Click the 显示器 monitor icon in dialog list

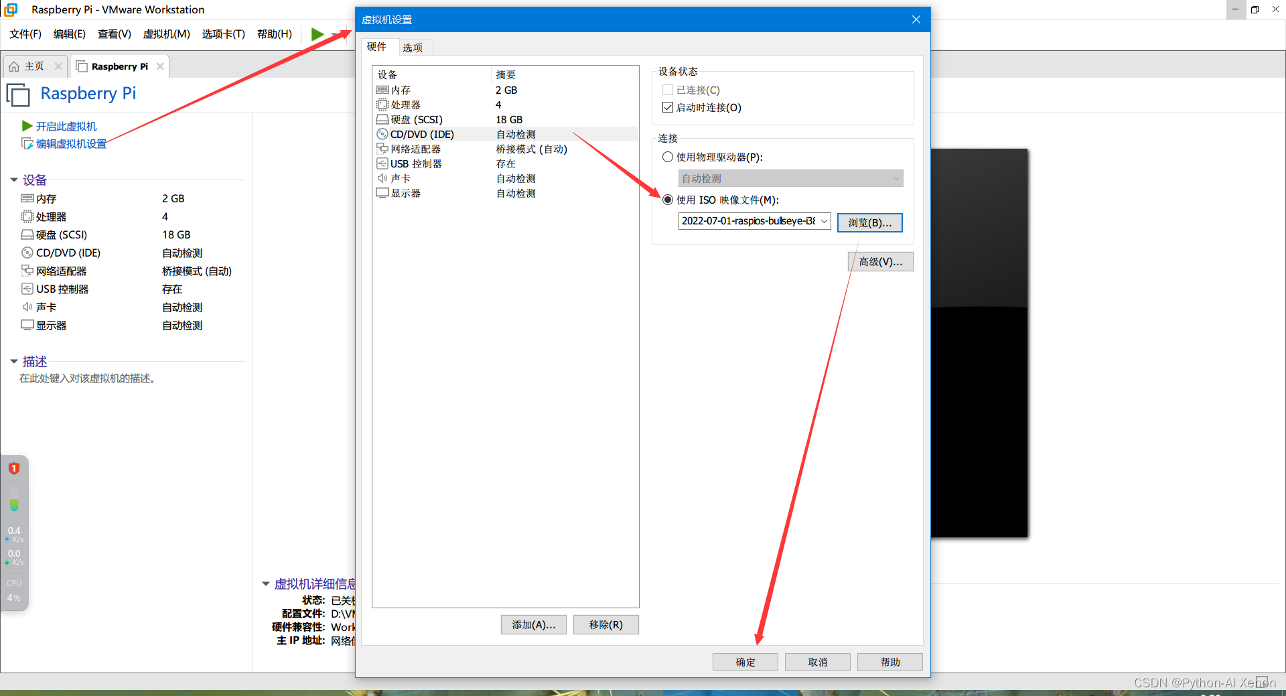382,193
